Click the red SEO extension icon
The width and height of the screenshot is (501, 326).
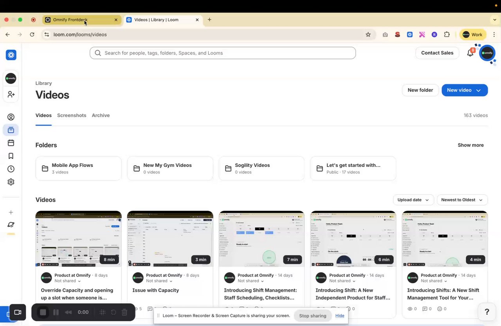pos(397,34)
